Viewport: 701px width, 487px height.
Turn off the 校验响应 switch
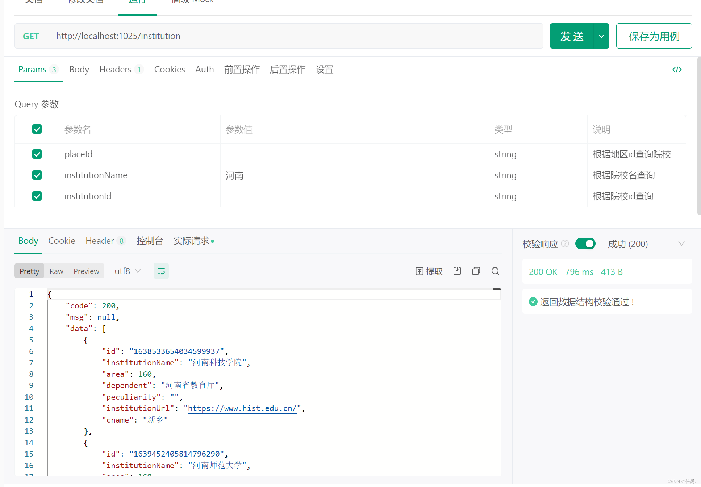[585, 244]
